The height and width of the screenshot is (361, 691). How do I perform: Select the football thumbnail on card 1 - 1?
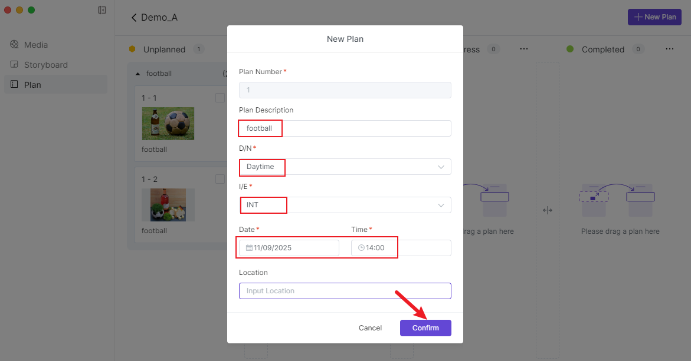click(168, 123)
